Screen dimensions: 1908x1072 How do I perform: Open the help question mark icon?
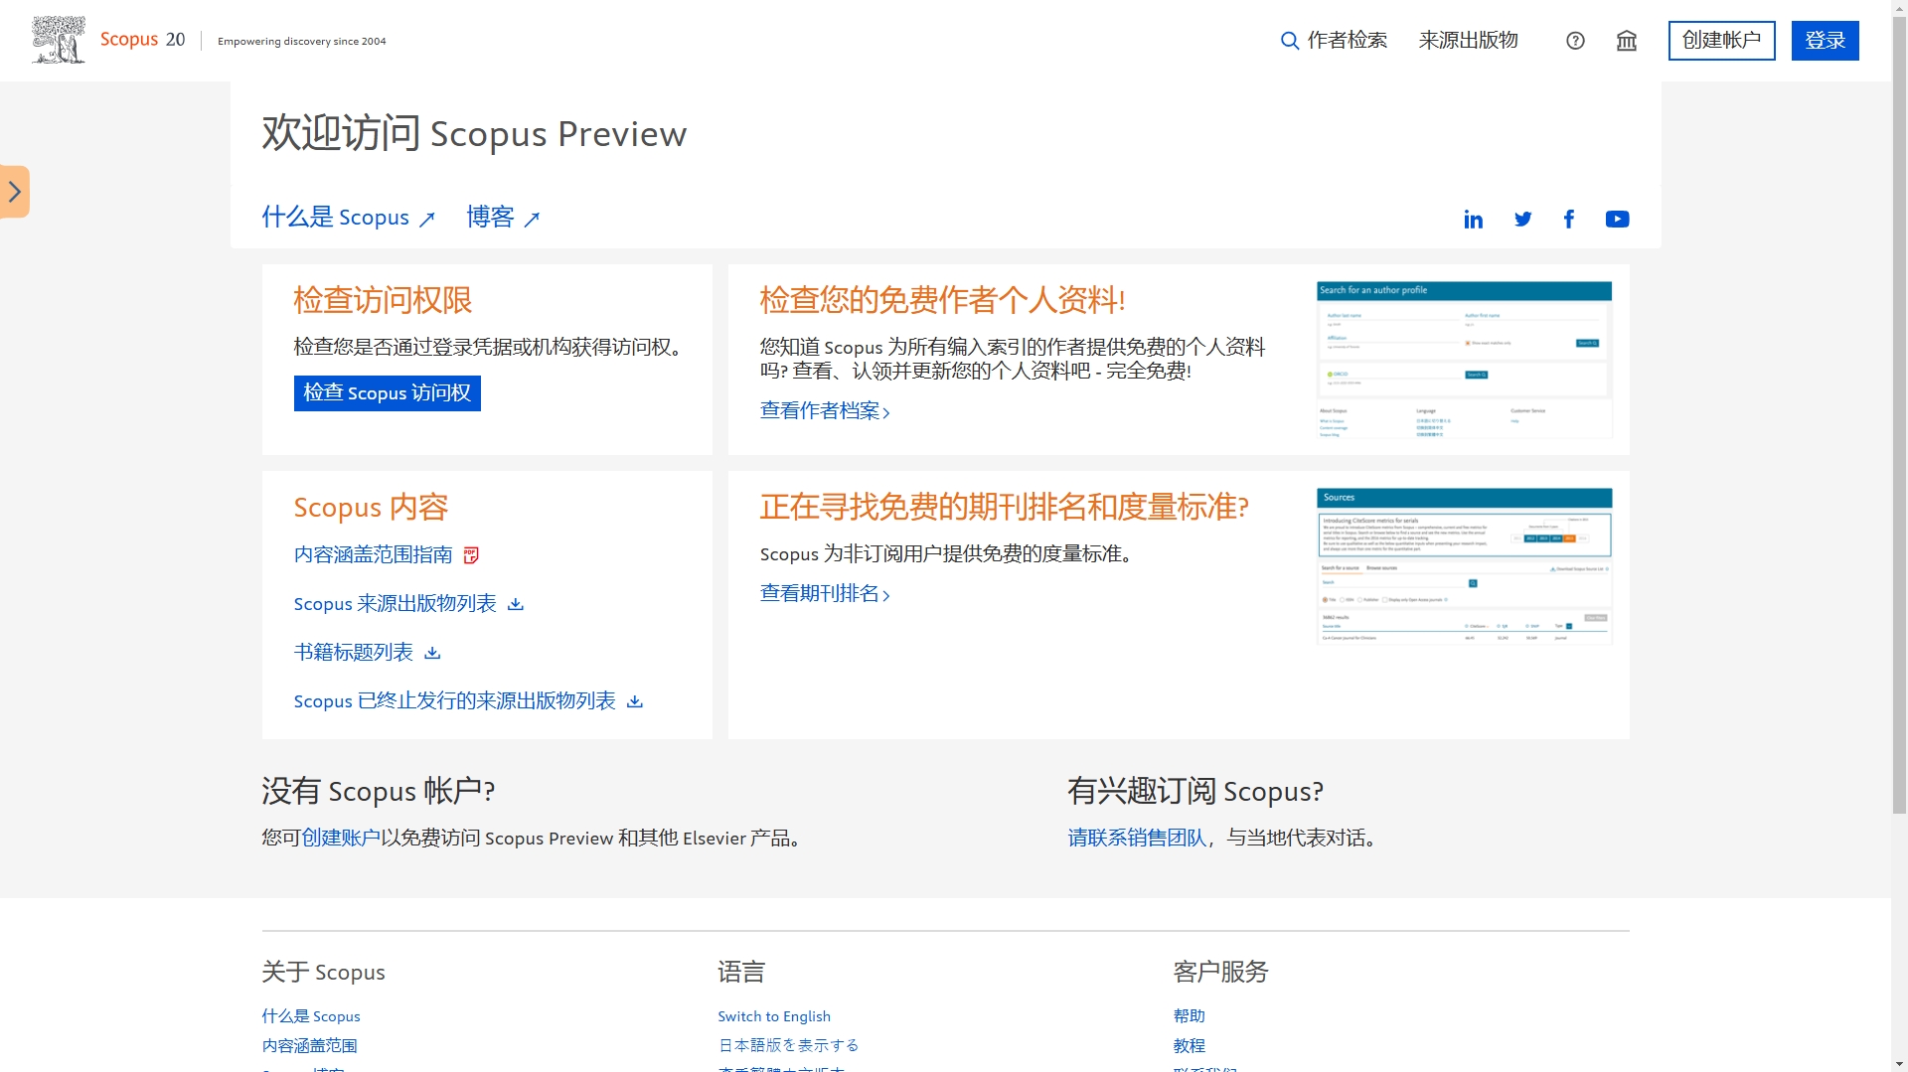[x=1575, y=41]
